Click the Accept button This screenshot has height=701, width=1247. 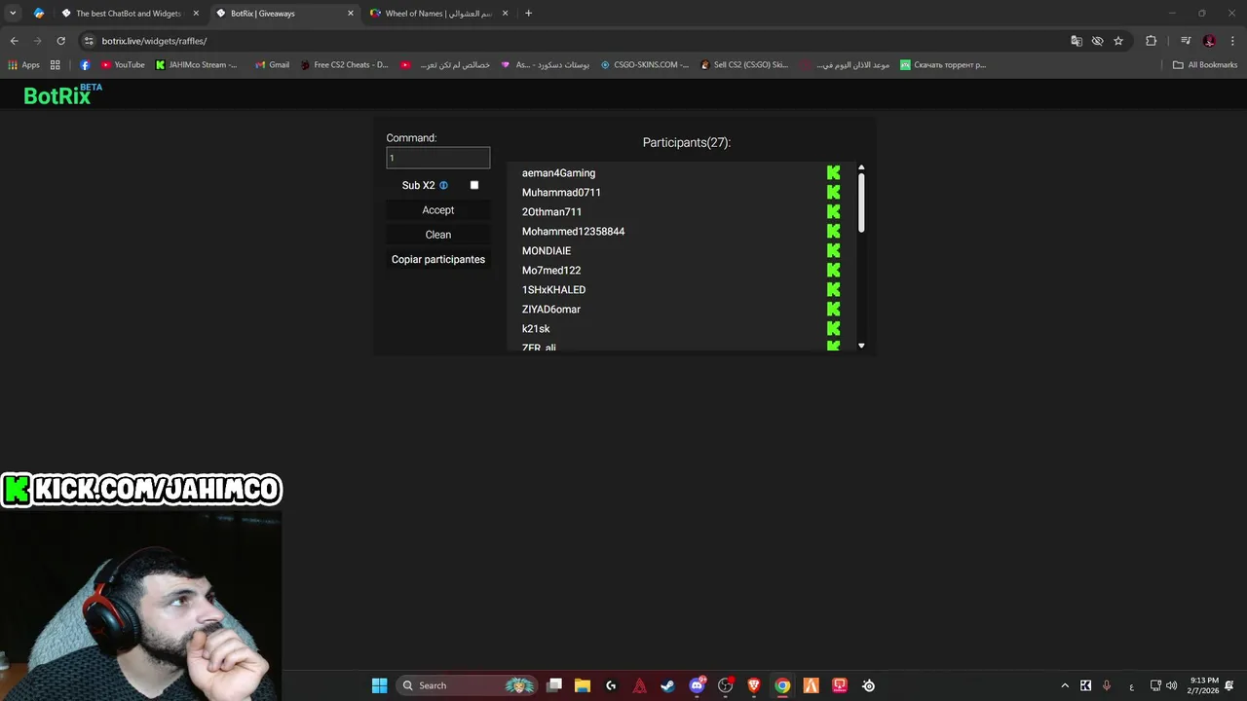pos(438,210)
